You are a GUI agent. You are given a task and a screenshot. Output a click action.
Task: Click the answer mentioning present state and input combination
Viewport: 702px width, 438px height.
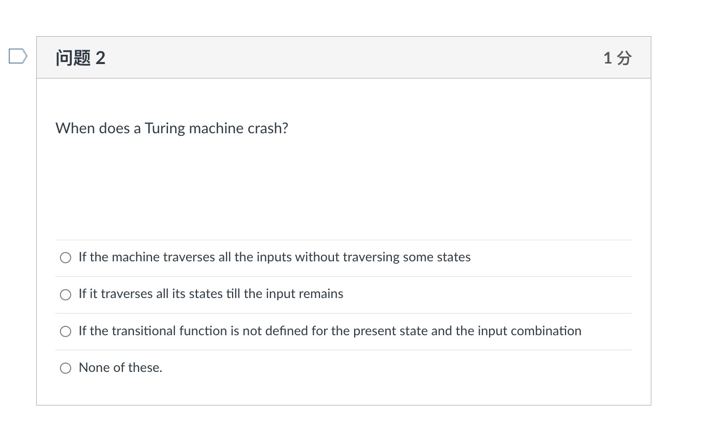tap(329, 331)
